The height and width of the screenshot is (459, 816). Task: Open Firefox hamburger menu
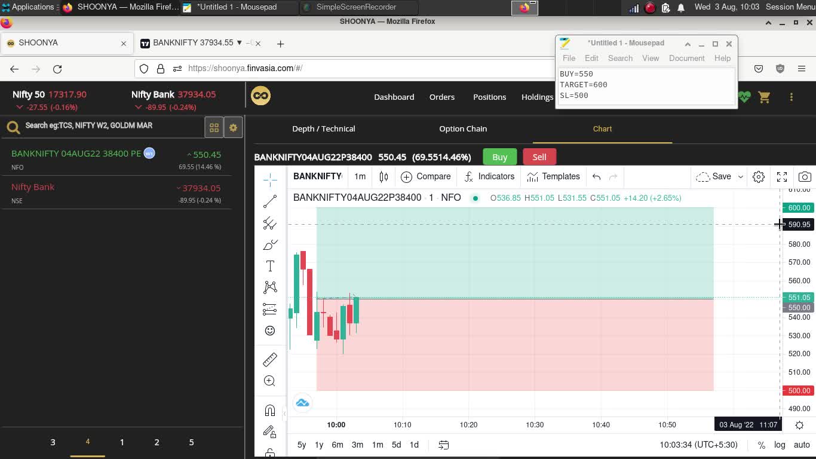pos(802,69)
